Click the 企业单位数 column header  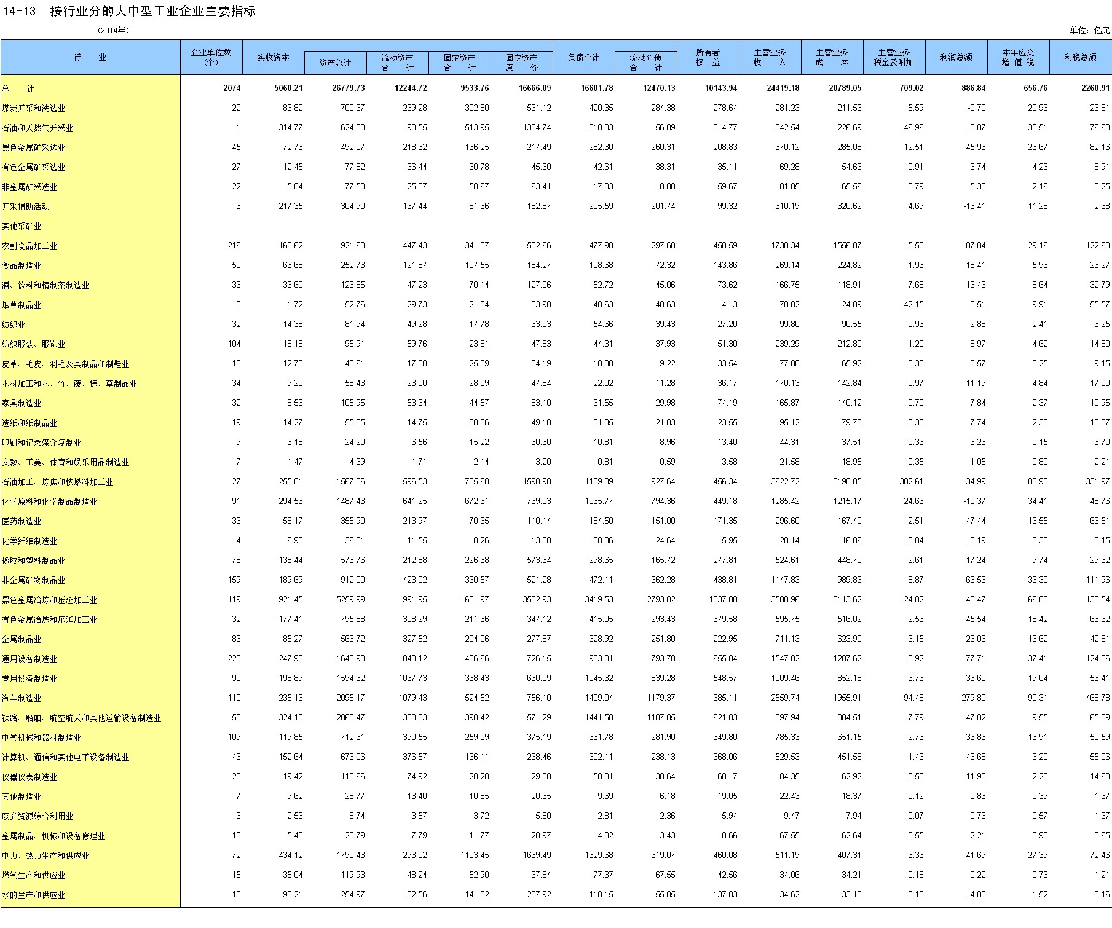pos(211,57)
